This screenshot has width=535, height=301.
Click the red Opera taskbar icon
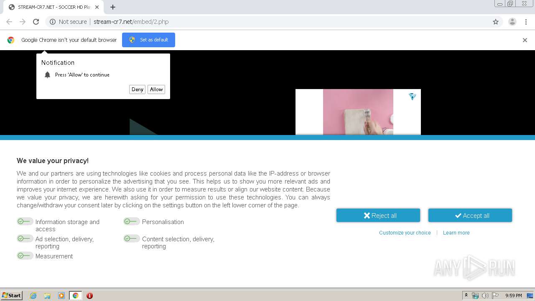click(89, 296)
